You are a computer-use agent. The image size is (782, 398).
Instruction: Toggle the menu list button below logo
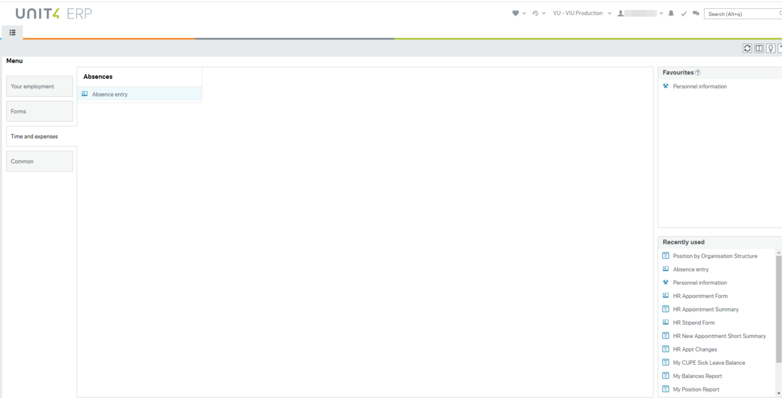[x=12, y=33]
